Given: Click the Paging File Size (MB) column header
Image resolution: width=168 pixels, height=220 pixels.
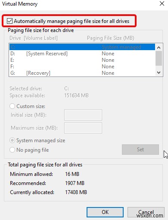Looking at the screenshot, I should [x=111, y=38].
